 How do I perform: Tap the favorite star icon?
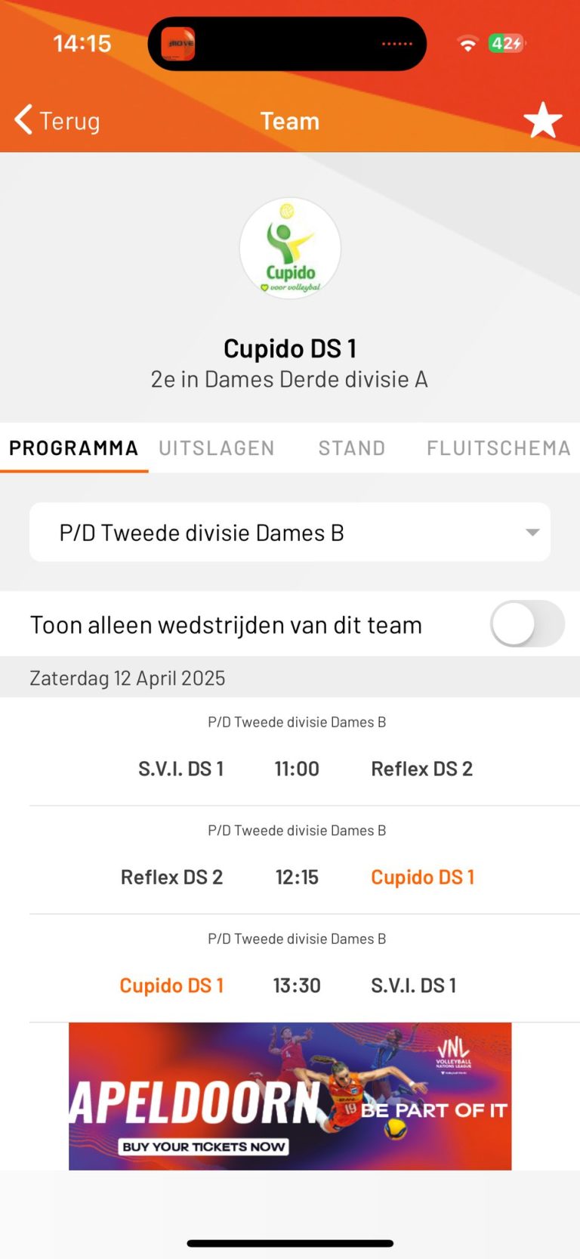pyautogui.click(x=542, y=121)
